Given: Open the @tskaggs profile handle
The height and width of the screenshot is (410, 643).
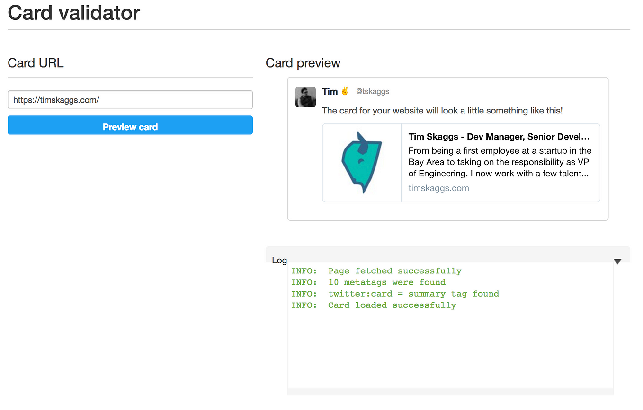Looking at the screenshot, I should coord(373,91).
